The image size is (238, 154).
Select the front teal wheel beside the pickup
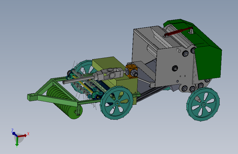click(x=117, y=103)
